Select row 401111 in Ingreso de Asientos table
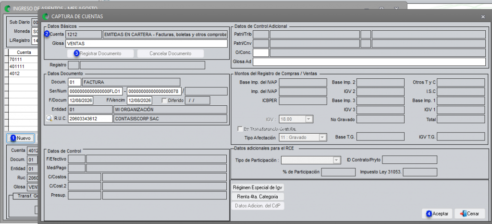This screenshot has height=224, width=492. click(23, 66)
